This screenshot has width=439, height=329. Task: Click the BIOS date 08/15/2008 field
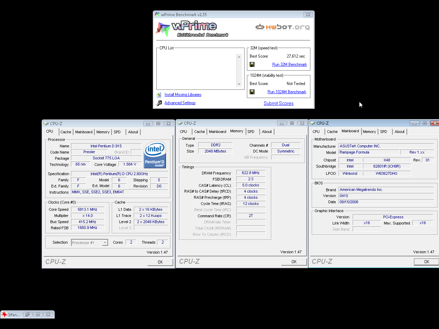tap(386, 202)
